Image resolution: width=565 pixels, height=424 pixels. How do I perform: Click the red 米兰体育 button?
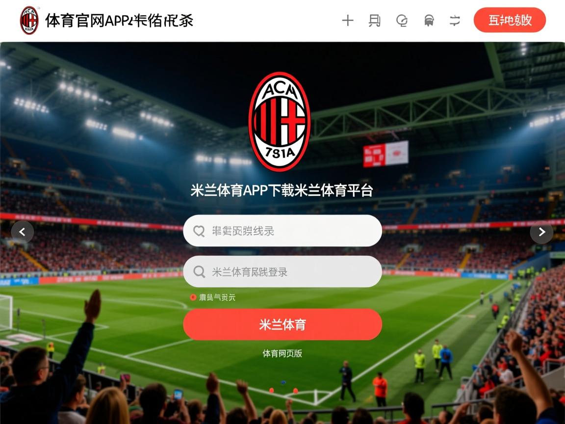tap(282, 324)
